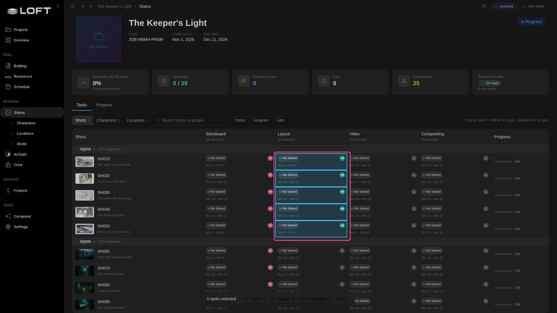The height and width of the screenshot is (313, 557).
Task: Clear the 5 selected tasks
Action: (342, 299)
